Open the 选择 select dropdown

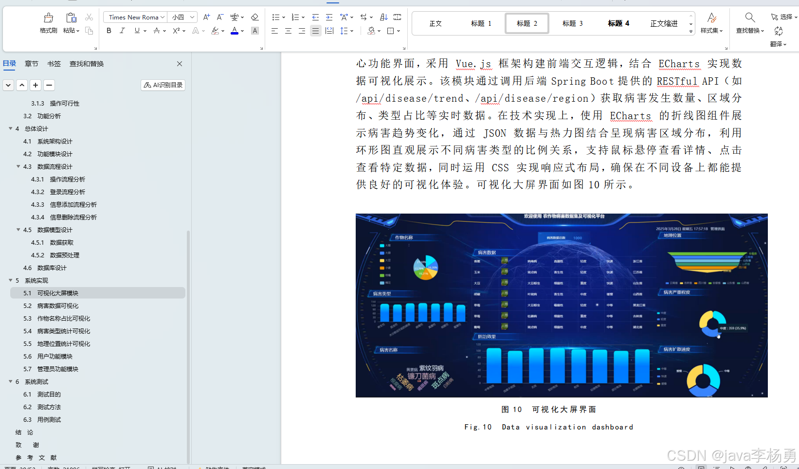784,17
